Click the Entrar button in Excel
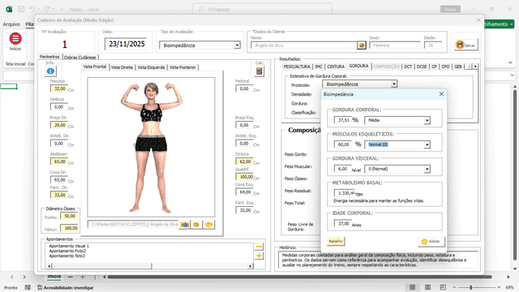This screenshot has width=519, height=292. (450, 9)
